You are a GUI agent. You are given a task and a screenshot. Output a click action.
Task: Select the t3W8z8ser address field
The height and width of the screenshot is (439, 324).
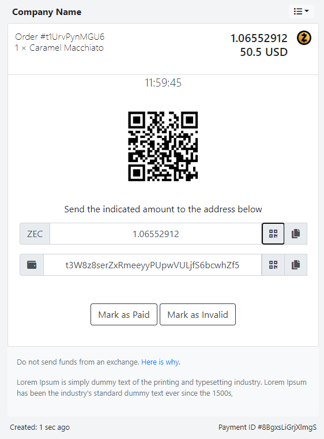point(152,265)
